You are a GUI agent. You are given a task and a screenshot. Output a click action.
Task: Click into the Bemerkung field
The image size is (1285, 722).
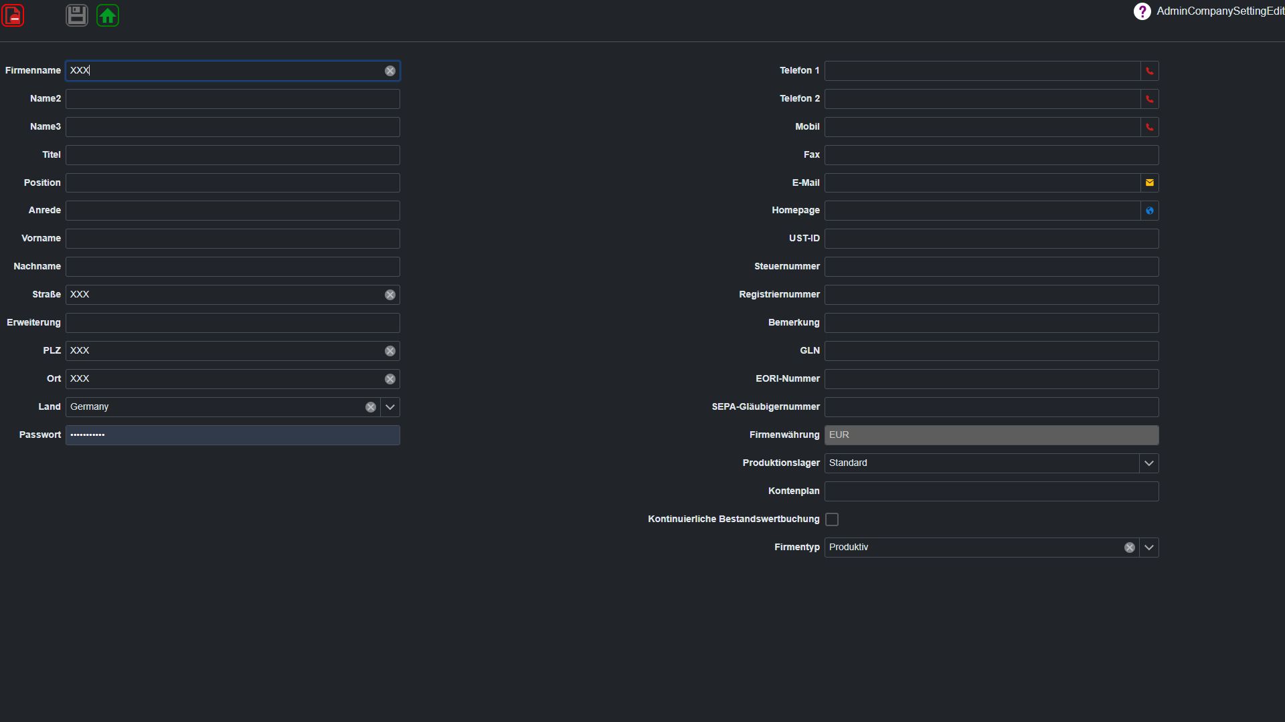click(x=992, y=323)
